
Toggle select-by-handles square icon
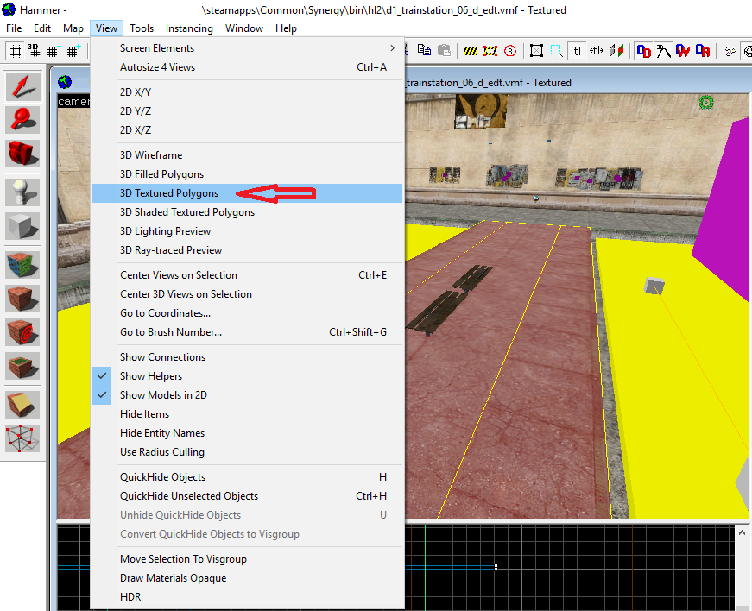pos(536,50)
